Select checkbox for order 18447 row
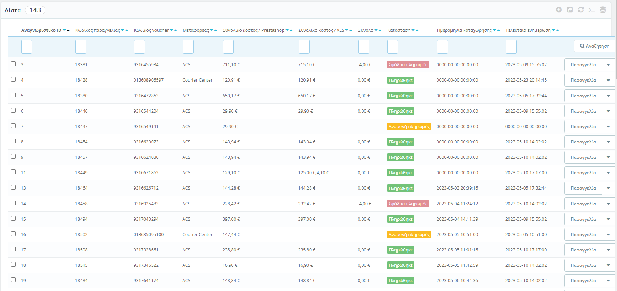The width and height of the screenshot is (617, 291). click(x=14, y=126)
